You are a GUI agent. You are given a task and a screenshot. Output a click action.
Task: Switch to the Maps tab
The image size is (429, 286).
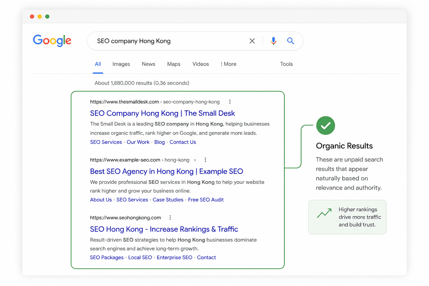pyautogui.click(x=174, y=64)
